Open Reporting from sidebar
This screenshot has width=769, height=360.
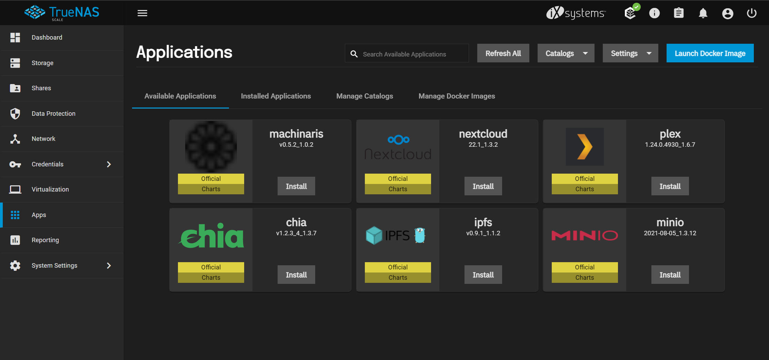point(62,240)
